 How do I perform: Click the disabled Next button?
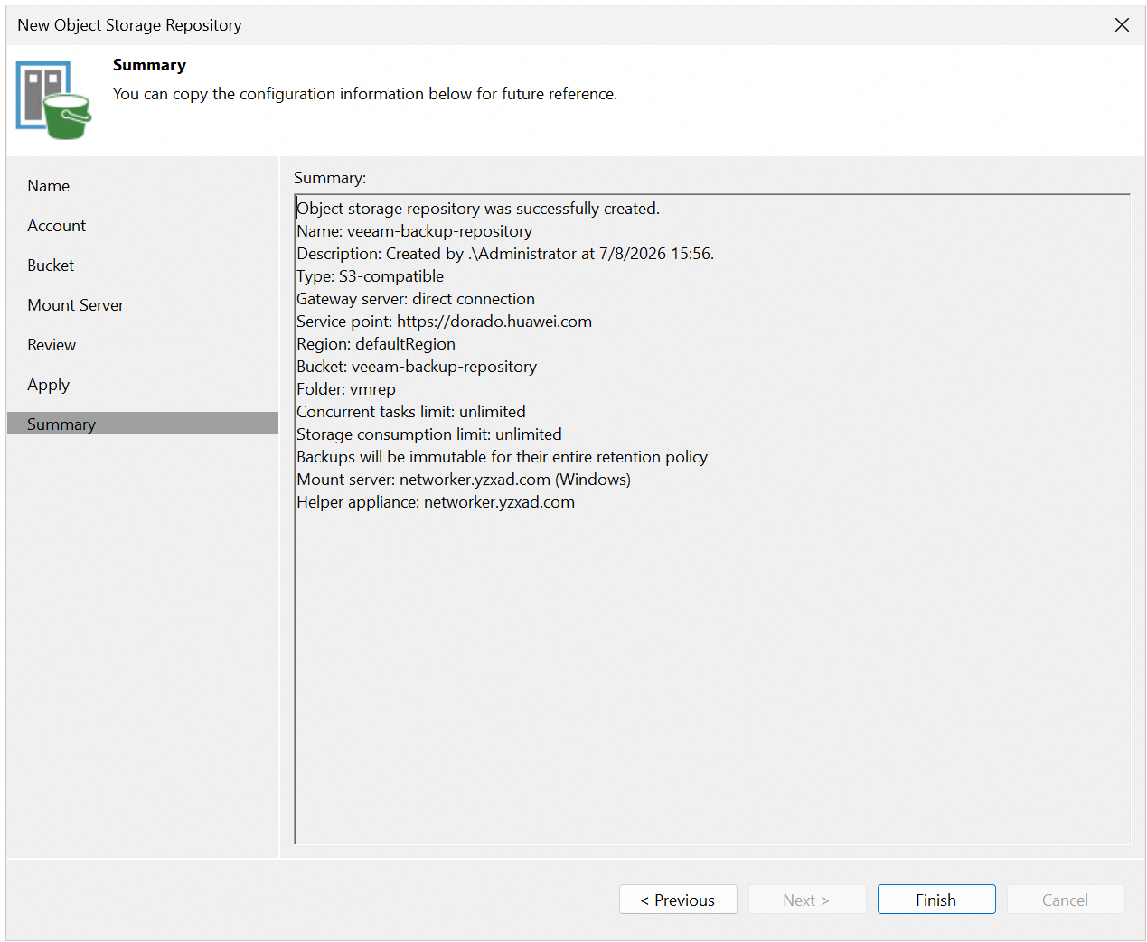pyautogui.click(x=806, y=900)
